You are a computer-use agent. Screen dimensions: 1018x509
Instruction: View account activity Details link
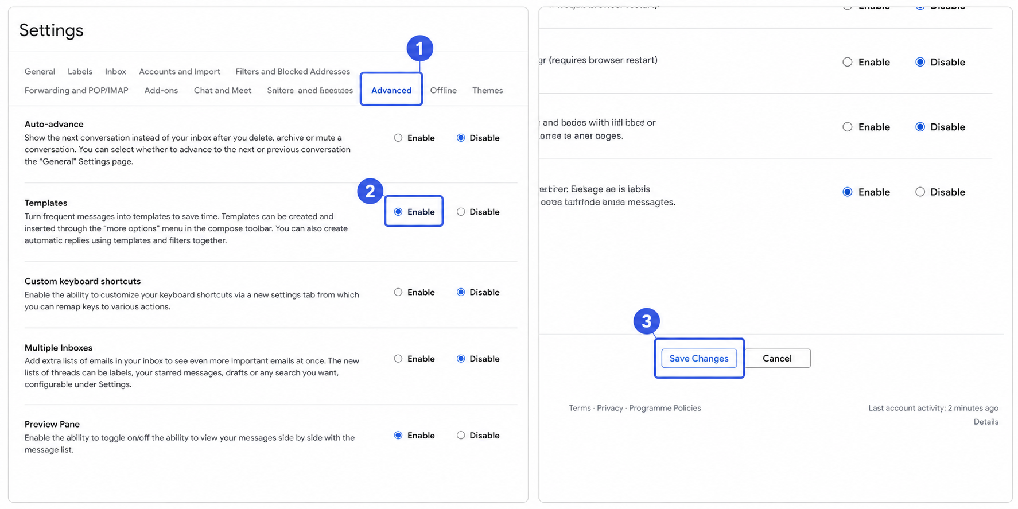(986, 422)
